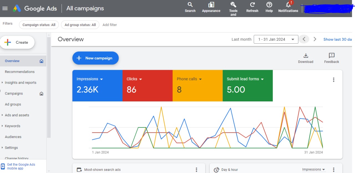Click the New campaign button

pos(95,58)
